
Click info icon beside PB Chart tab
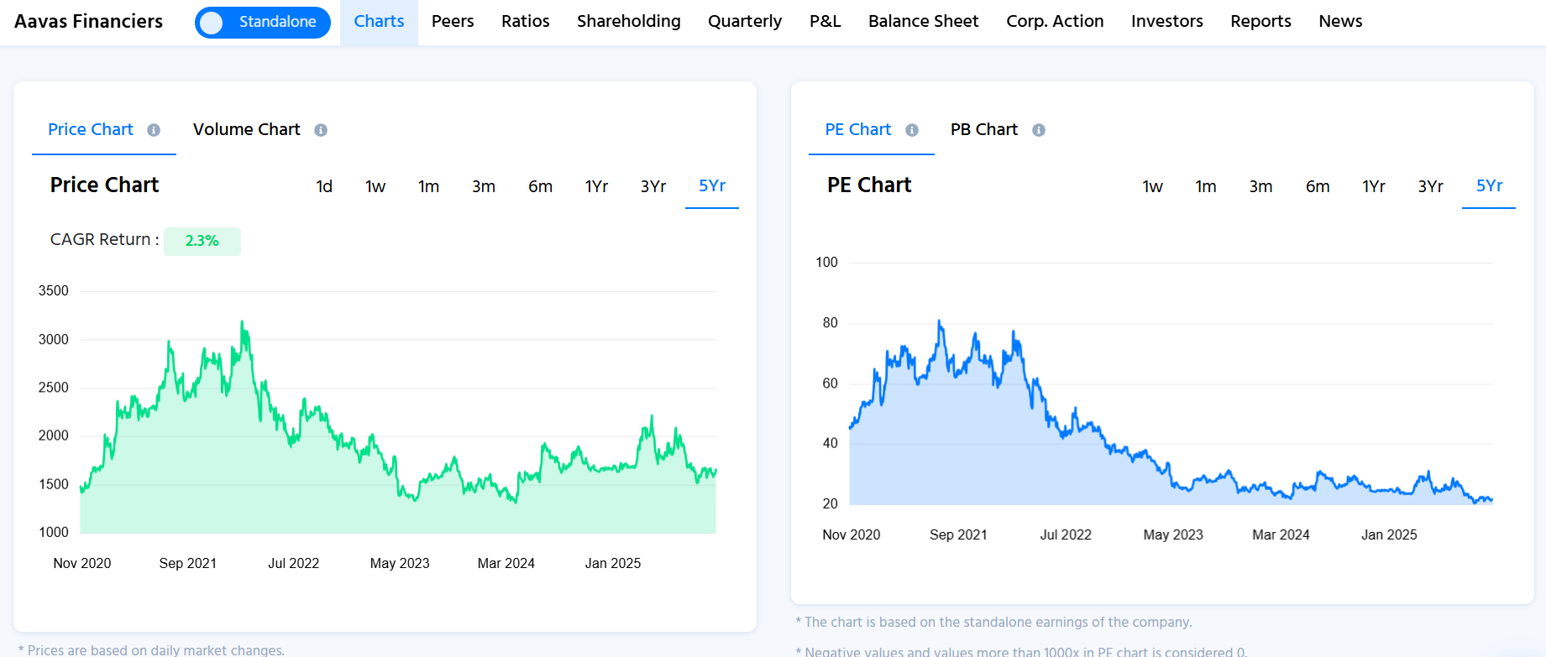click(x=1039, y=130)
